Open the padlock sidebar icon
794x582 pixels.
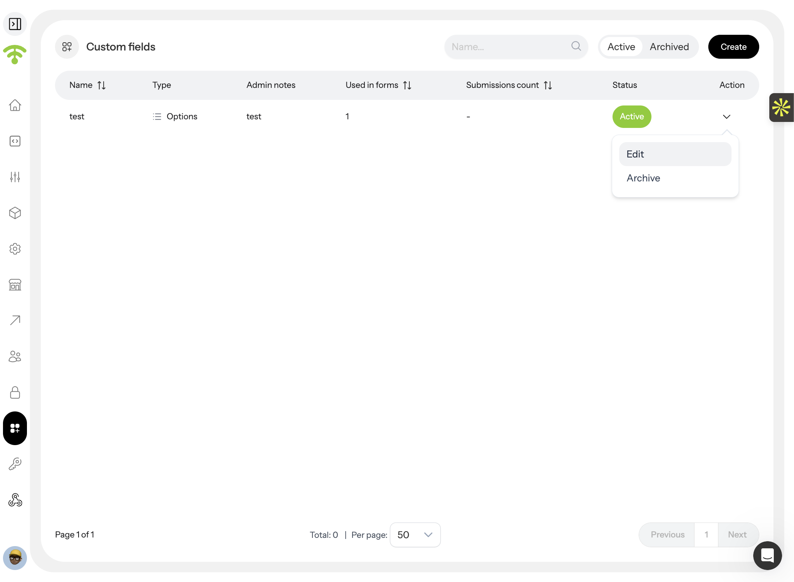click(x=15, y=392)
